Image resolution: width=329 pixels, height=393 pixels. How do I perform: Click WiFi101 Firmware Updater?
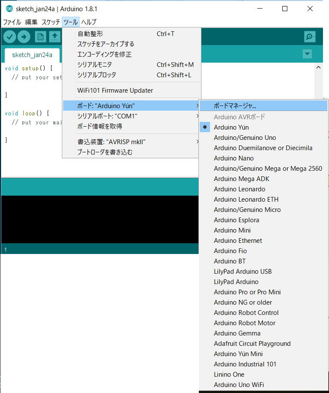(x=115, y=91)
